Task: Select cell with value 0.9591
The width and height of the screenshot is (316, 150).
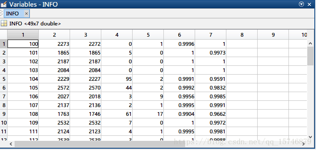Action: click(211, 79)
